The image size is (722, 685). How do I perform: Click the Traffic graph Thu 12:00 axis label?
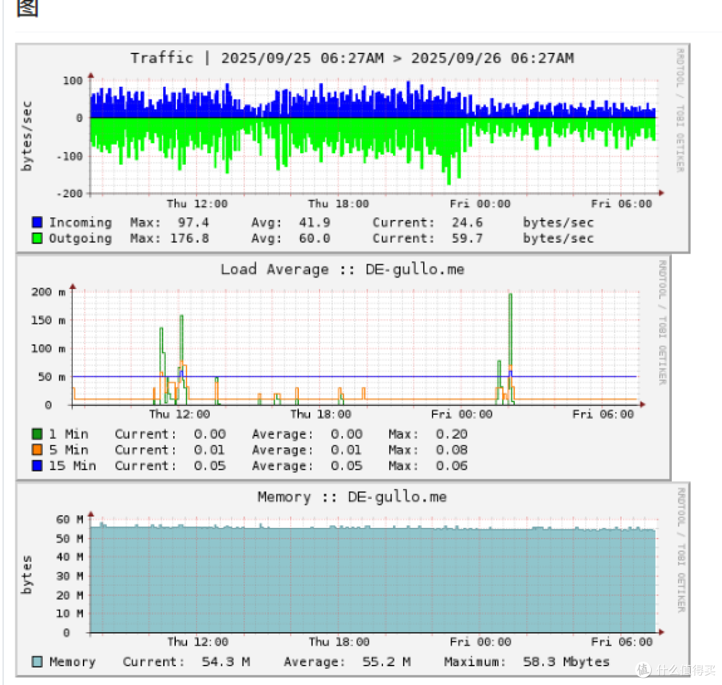[x=197, y=203]
